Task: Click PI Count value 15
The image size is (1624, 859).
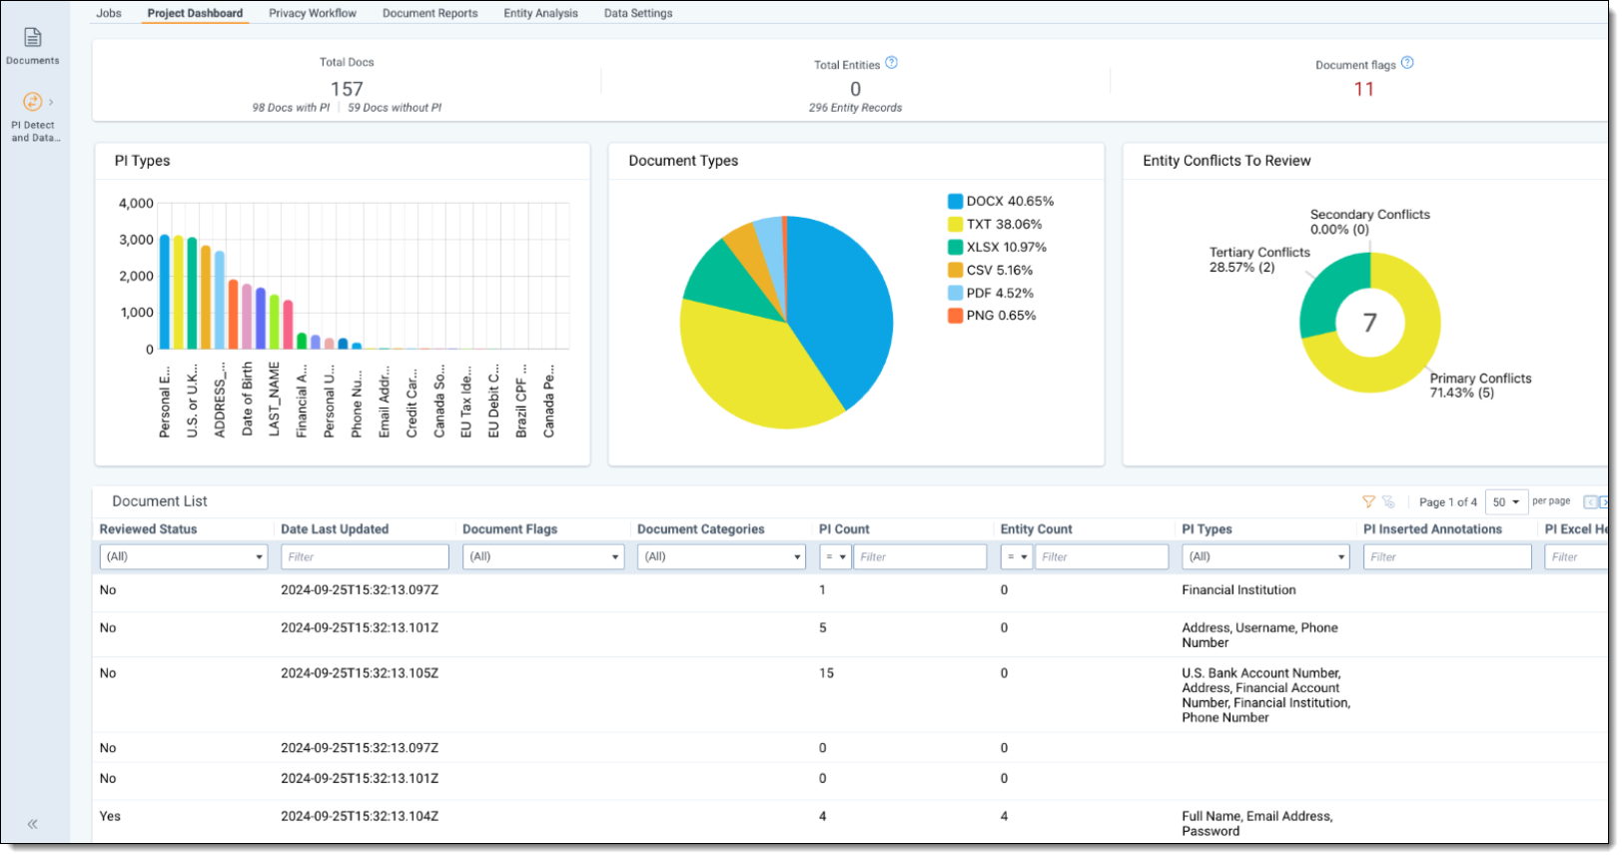Action: click(x=826, y=673)
